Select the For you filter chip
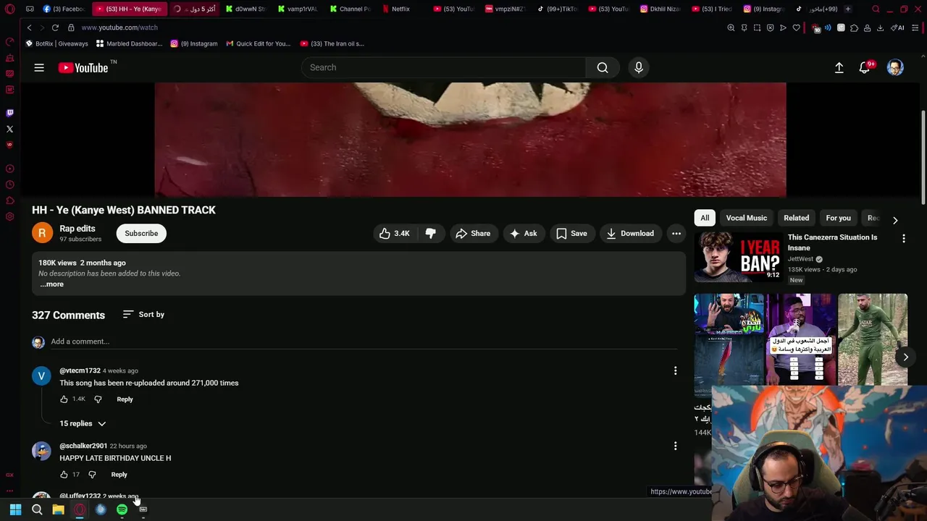 pos(838,218)
